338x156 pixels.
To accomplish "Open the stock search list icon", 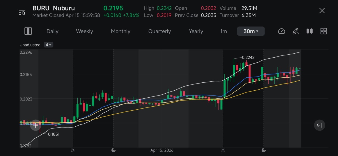I will pyautogui.click(x=22, y=12).
